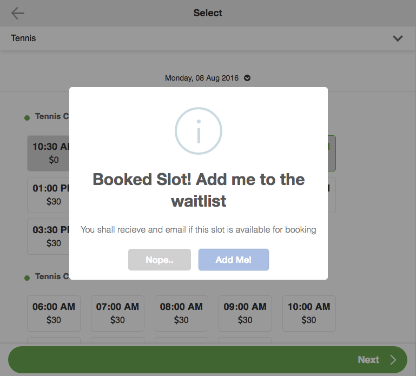Click the back arrow icon
Screen dimensions: 416x376
(x=18, y=14)
